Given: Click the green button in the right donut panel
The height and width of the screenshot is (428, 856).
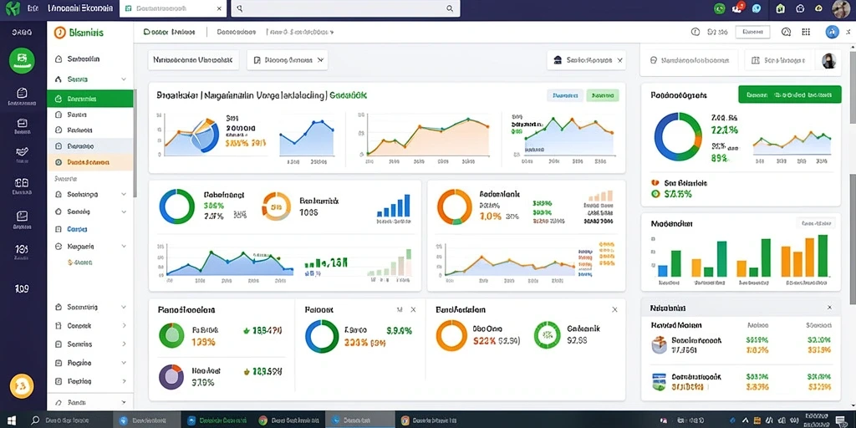Looking at the screenshot, I should [x=789, y=94].
